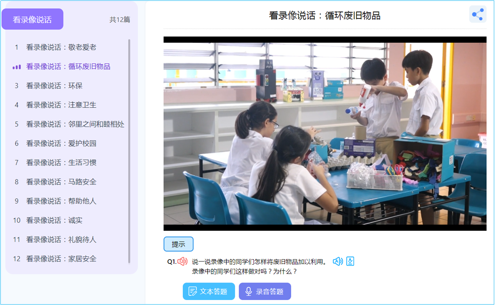The image size is (495, 305).
Task: Select lesson 9 帮助他人
Action: pyautogui.click(x=61, y=201)
